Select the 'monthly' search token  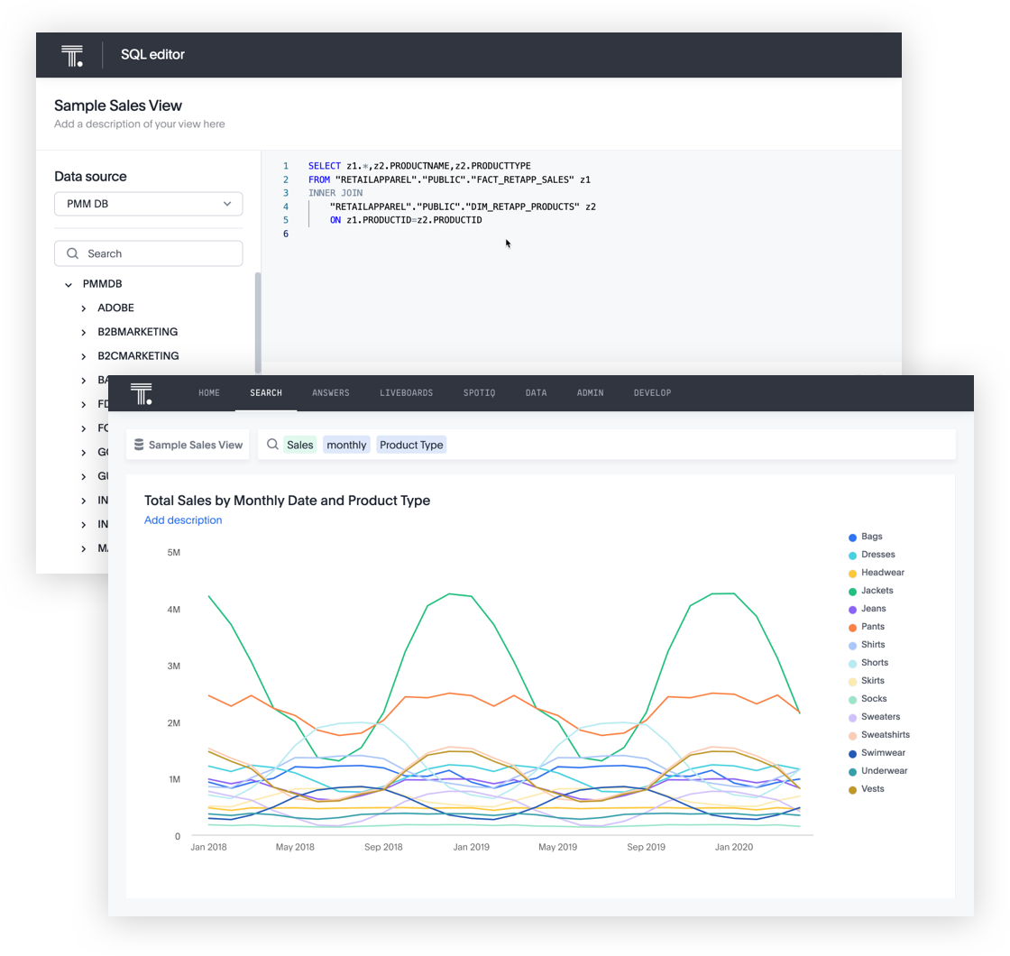pos(346,444)
